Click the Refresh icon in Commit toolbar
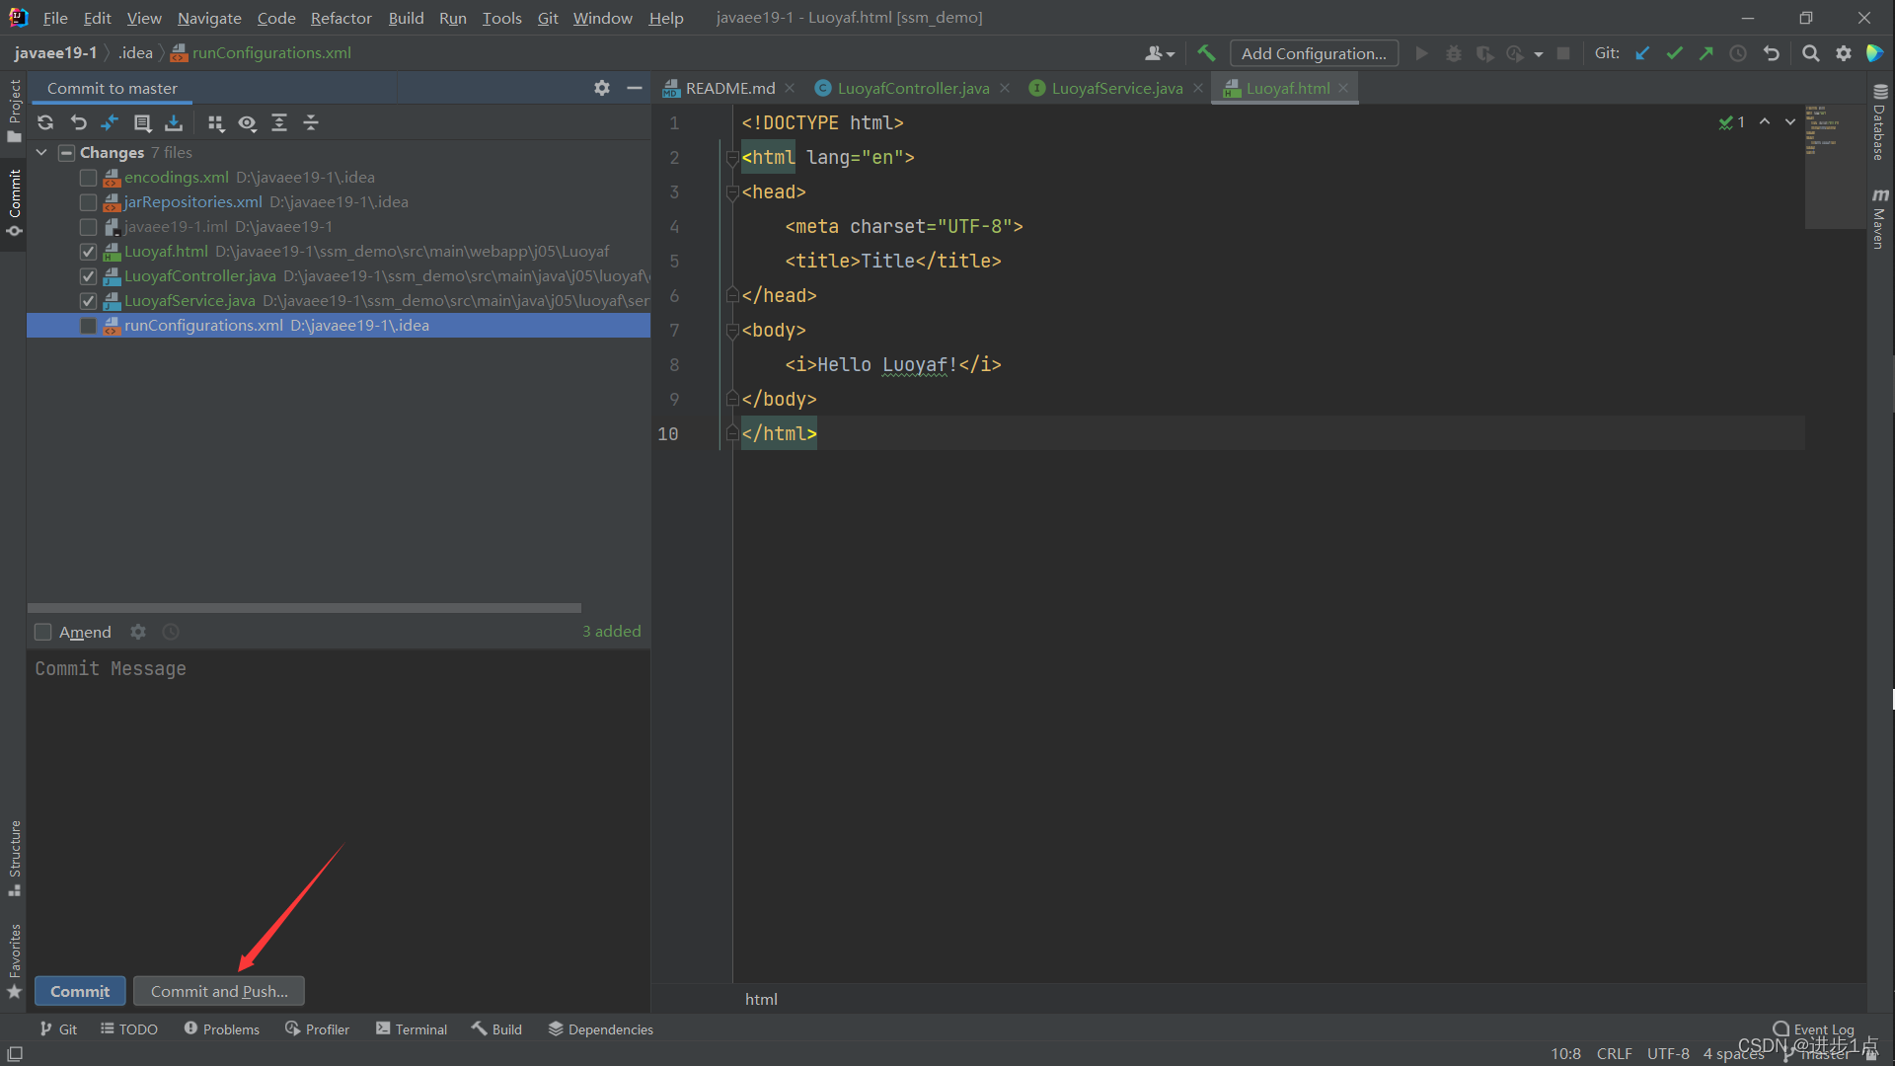 tap(45, 122)
